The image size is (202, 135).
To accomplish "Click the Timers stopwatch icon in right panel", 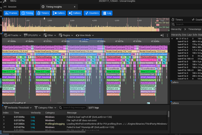I will (173, 20).
